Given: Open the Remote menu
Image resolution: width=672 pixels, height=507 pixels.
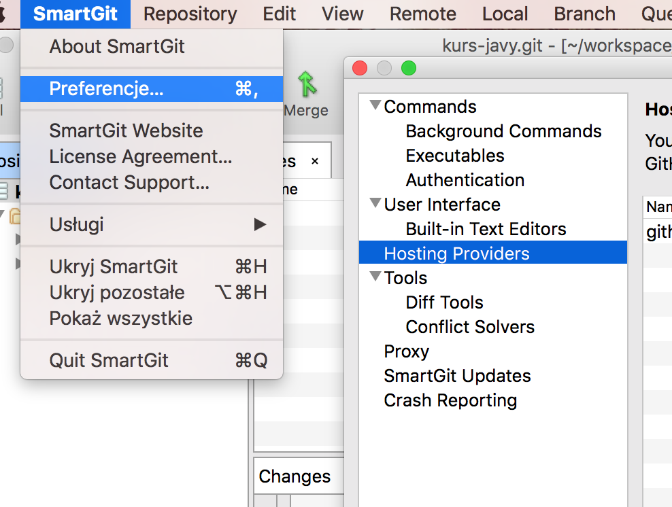Looking at the screenshot, I should click(422, 14).
